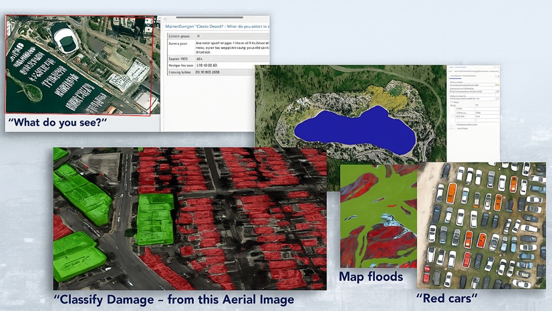Select the '604' table cell
552x311 pixels.
point(233,59)
